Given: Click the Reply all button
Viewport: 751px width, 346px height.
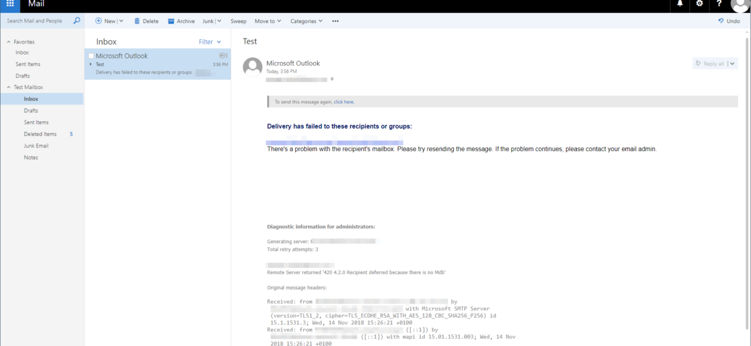Looking at the screenshot, I should click(710, 63).
